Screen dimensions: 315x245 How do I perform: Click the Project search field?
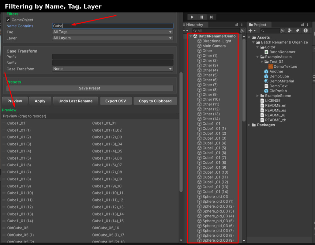[x=270, y=31]
